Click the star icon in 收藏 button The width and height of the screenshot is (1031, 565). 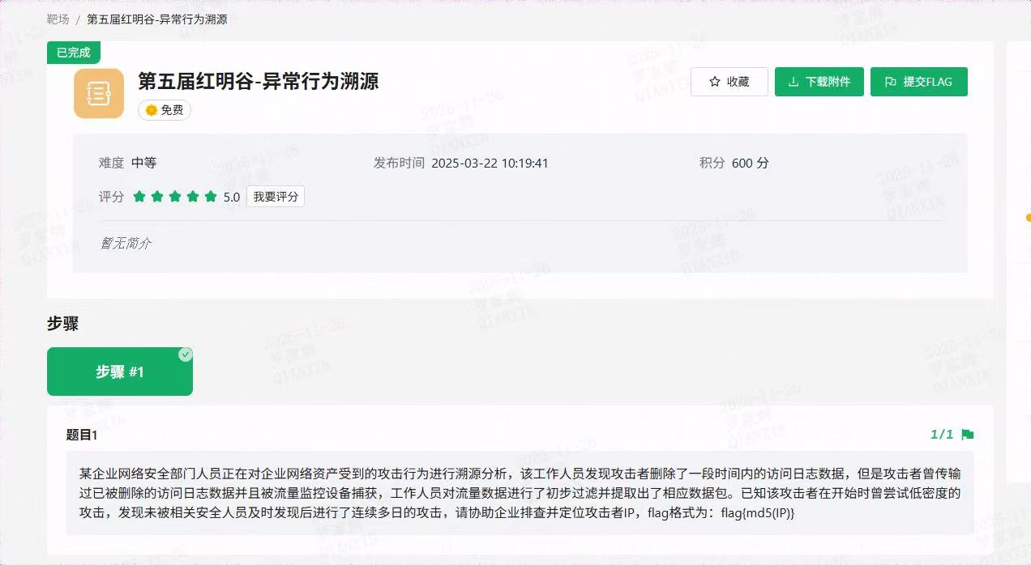715,82
